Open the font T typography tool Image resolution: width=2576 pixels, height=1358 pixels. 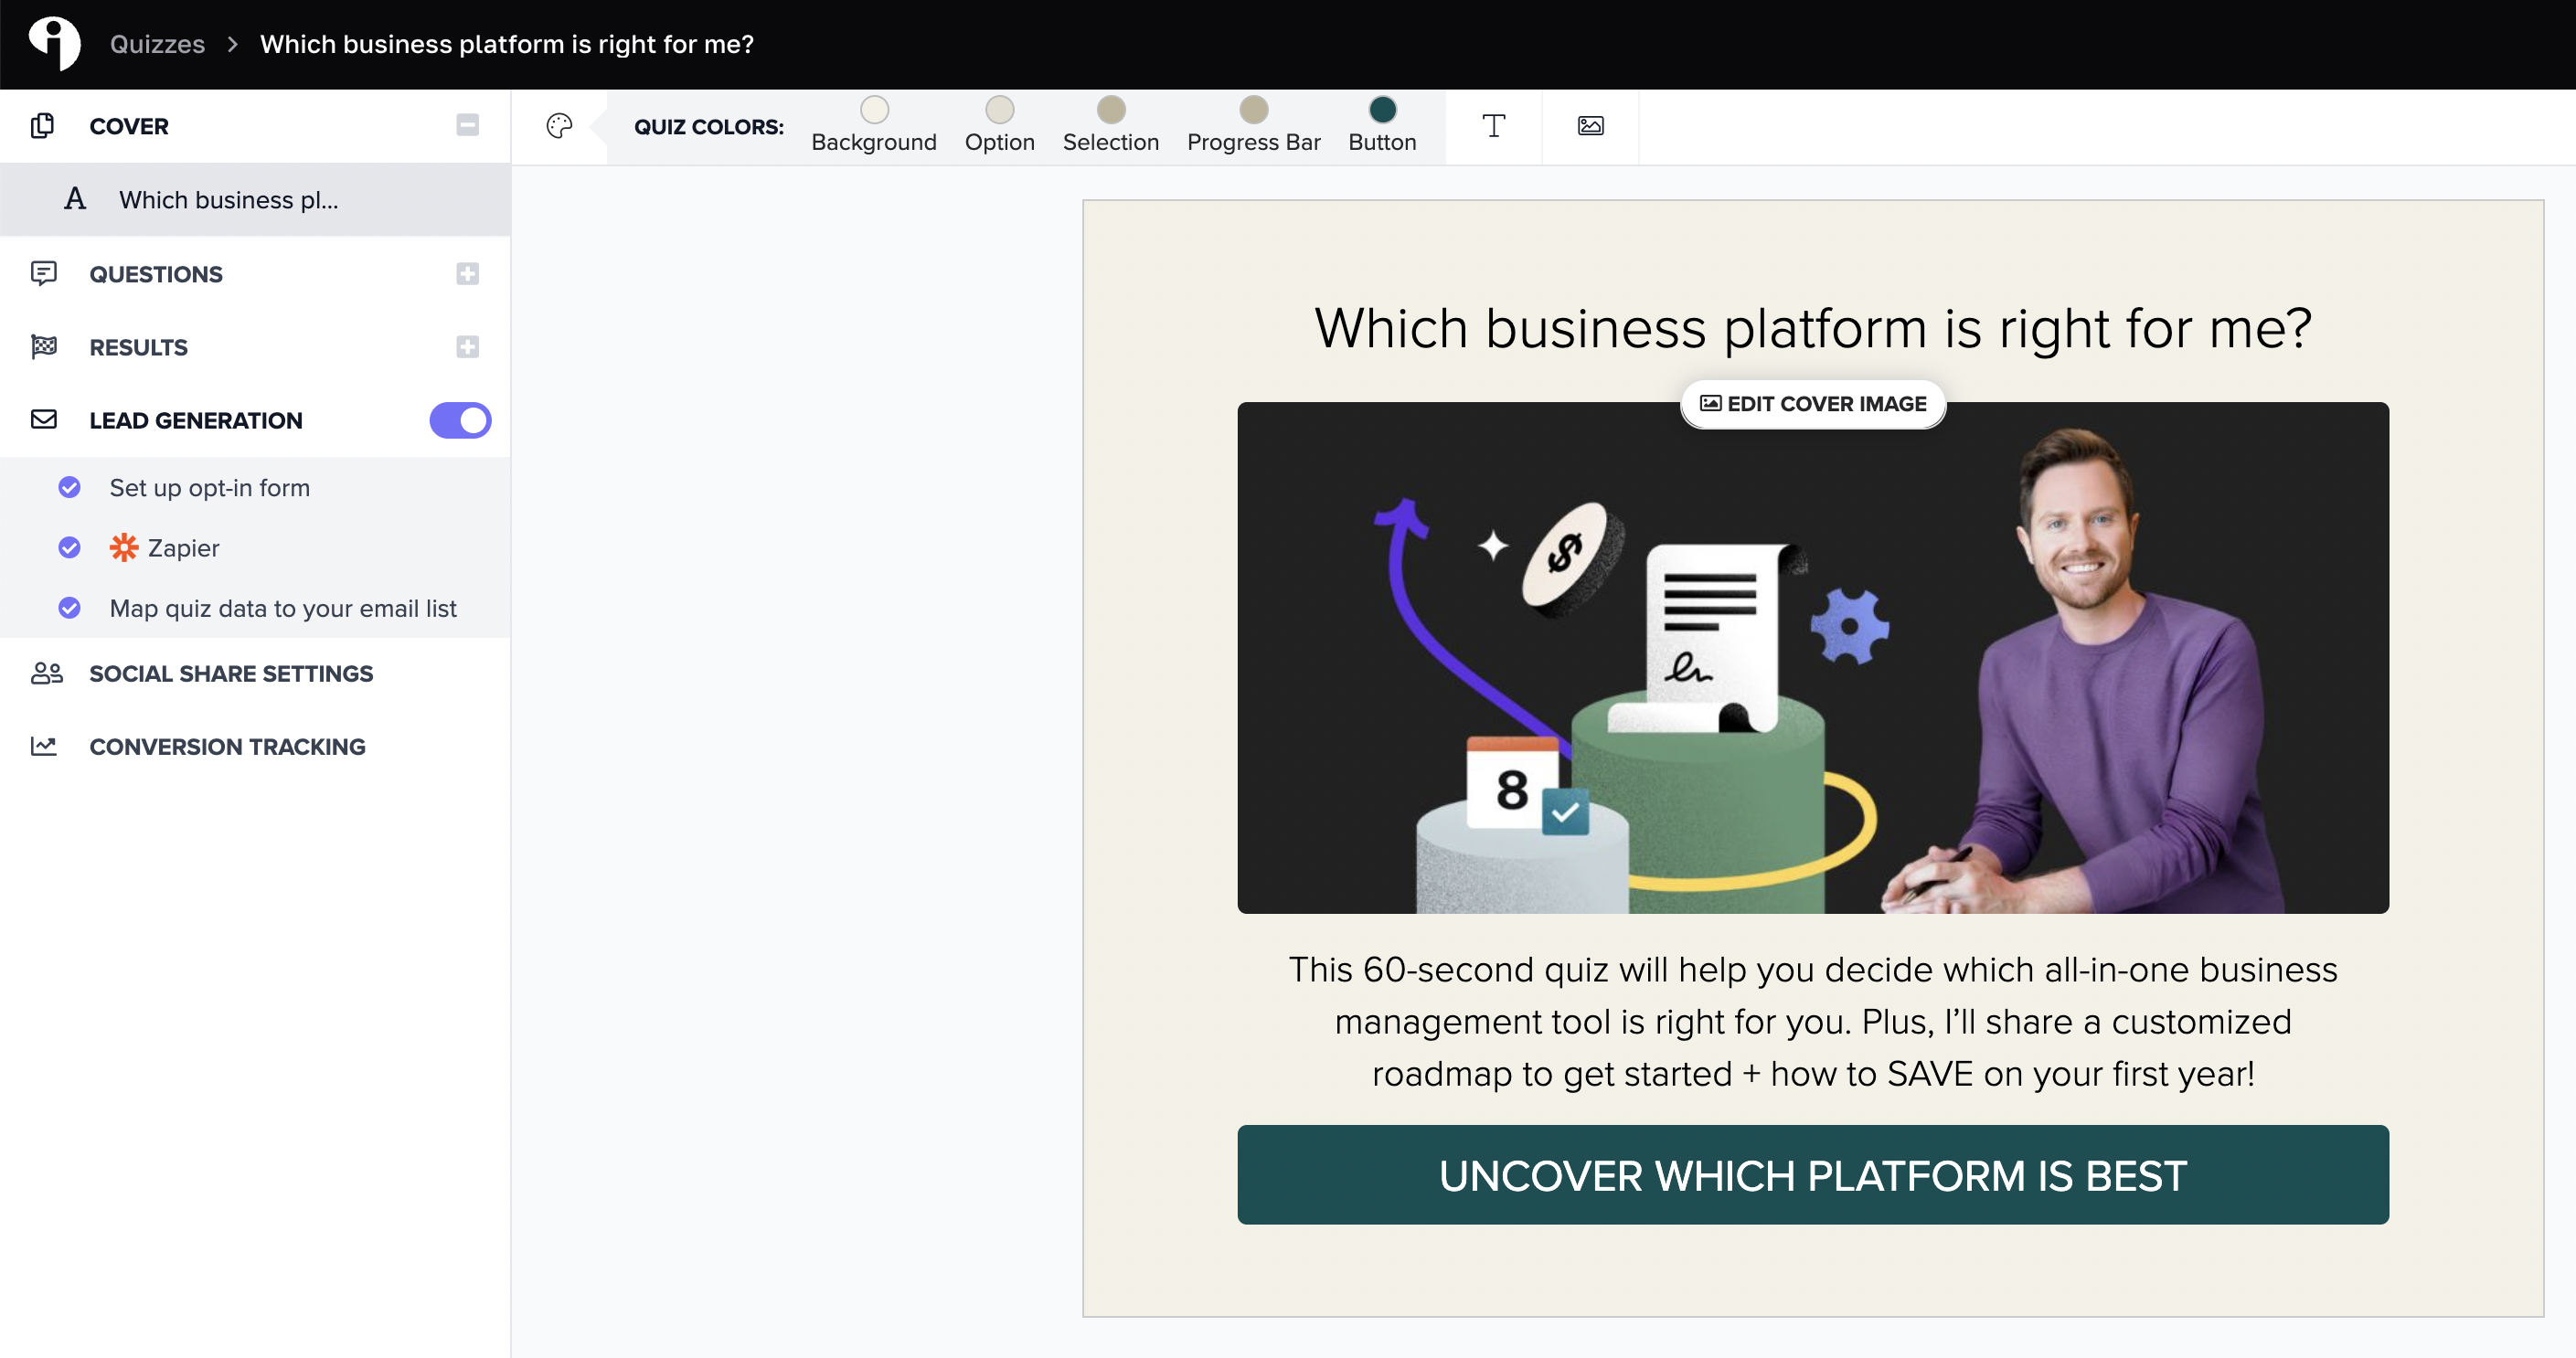point(1493,126)
